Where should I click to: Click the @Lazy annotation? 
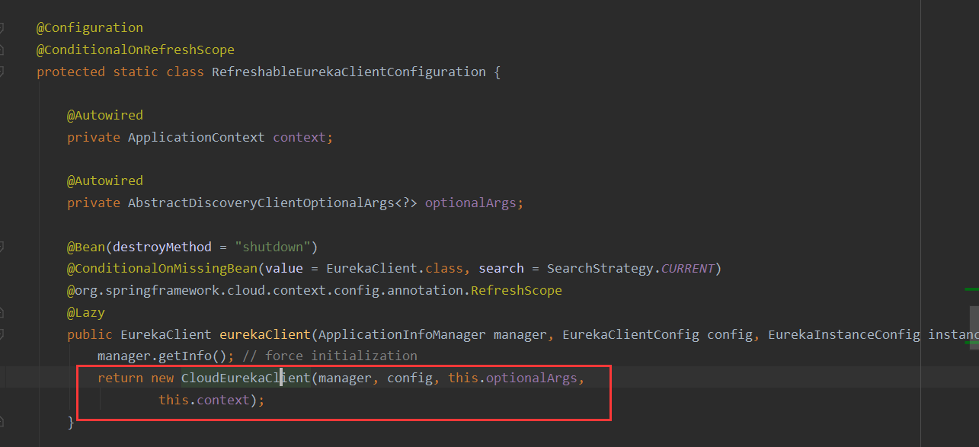(x=86, y=312)
